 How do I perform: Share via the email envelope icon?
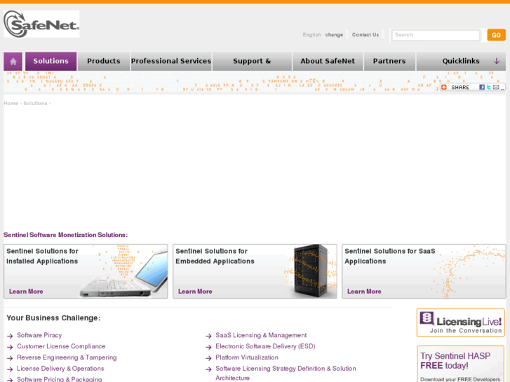tap(496, 87)
